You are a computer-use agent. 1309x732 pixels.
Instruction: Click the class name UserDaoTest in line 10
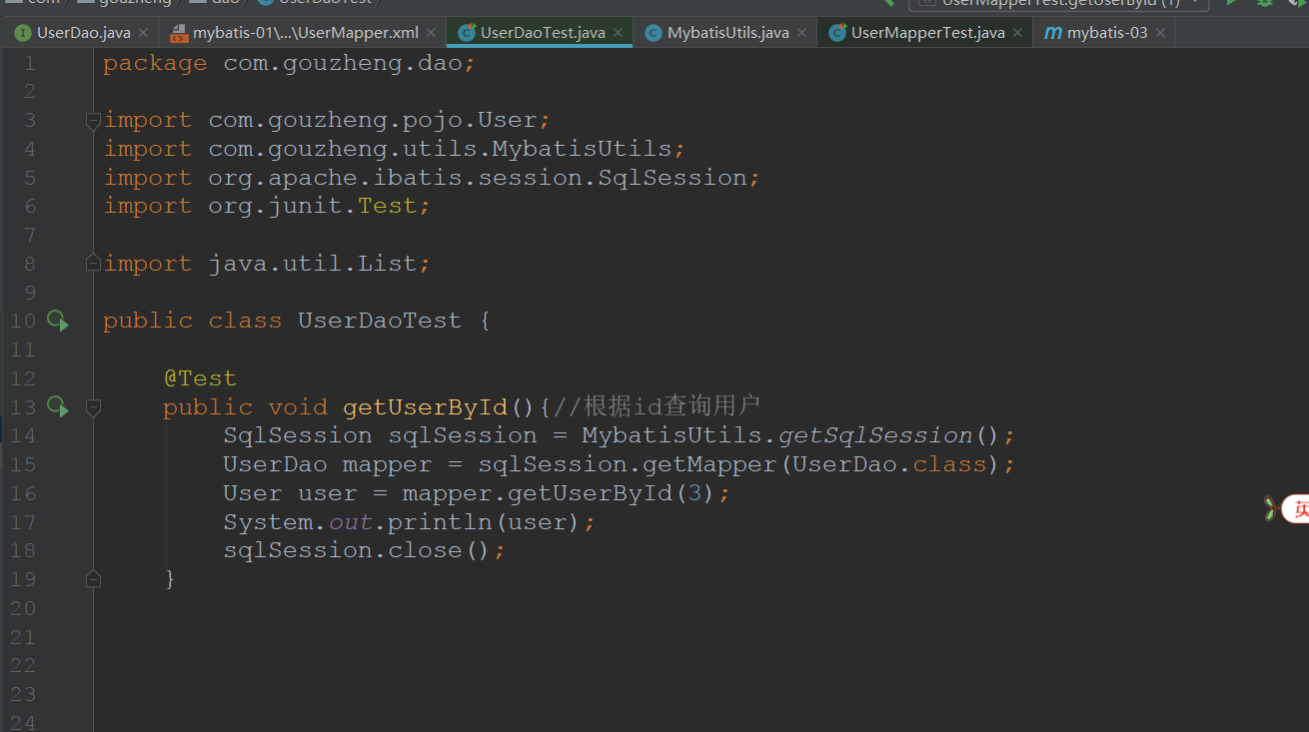click(x=380, y=321)
